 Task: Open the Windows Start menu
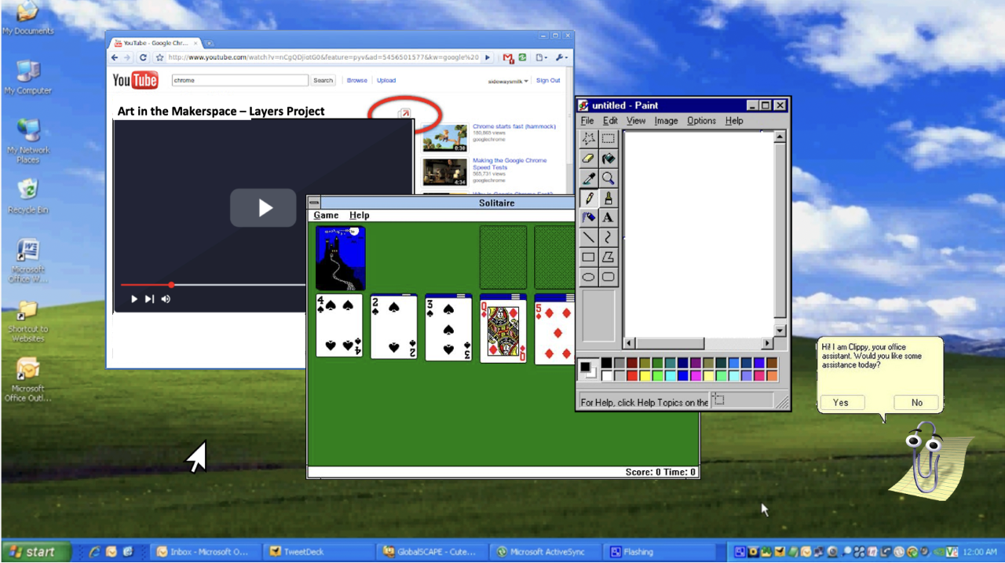(35, 551)
